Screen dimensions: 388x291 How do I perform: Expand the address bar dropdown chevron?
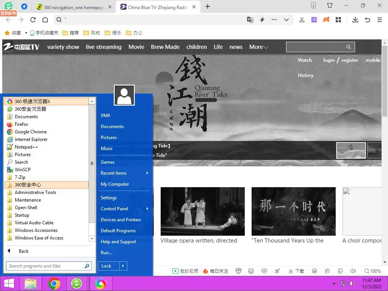(286, 20)
